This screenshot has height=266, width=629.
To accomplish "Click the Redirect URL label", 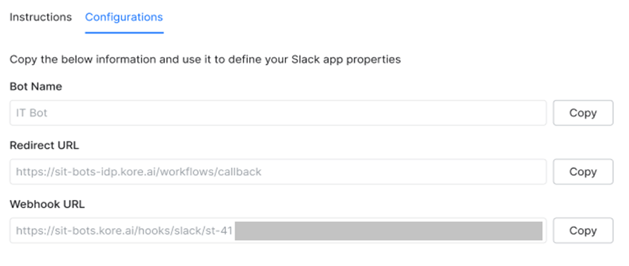I will [44, 145].
